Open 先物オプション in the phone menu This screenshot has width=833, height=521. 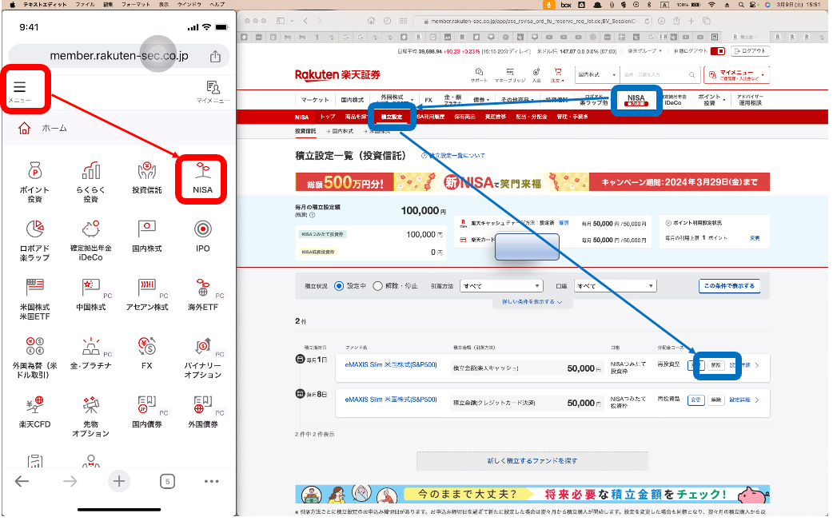(x=91, y=416)
